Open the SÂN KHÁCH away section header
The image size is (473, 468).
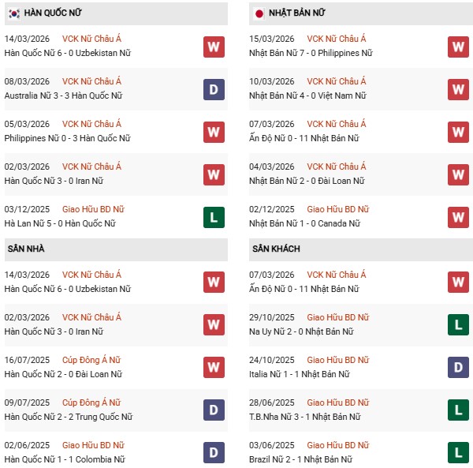(276, 249)
